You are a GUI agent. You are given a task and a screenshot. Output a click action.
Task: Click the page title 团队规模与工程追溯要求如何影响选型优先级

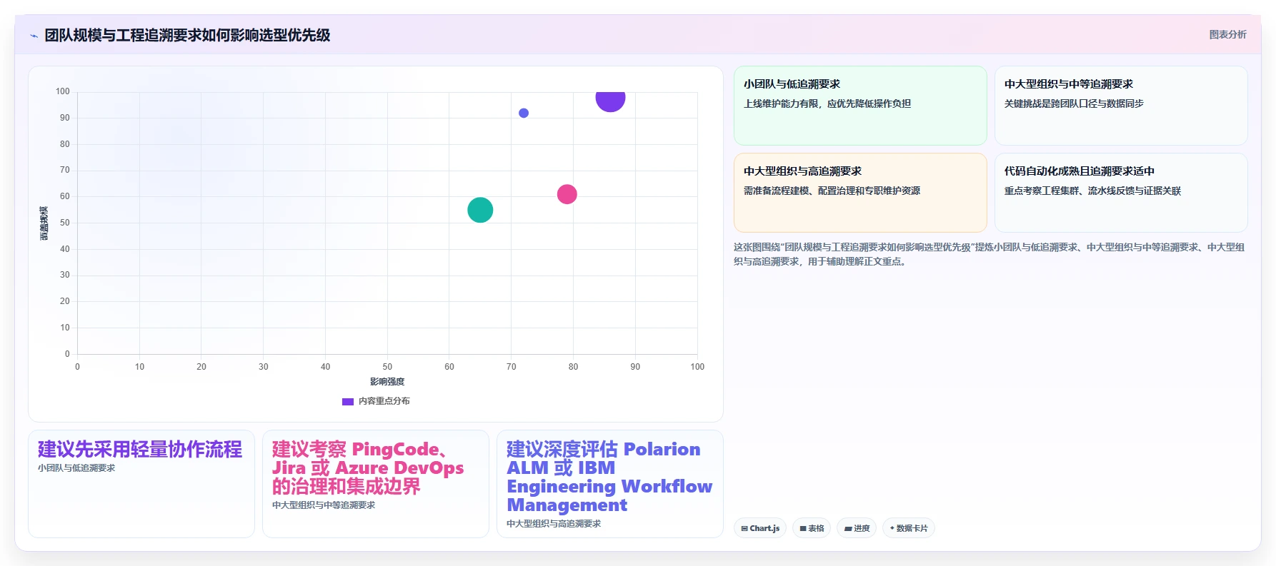point(187,35)
